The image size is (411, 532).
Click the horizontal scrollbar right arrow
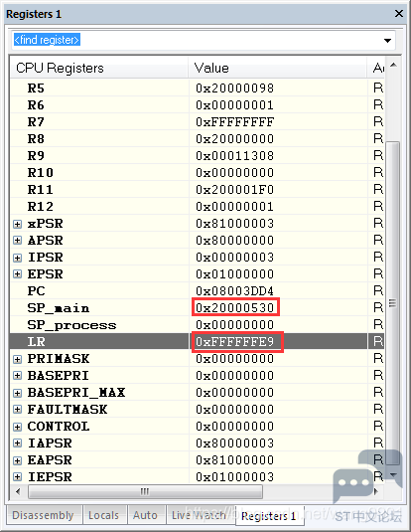click(375, 491)
